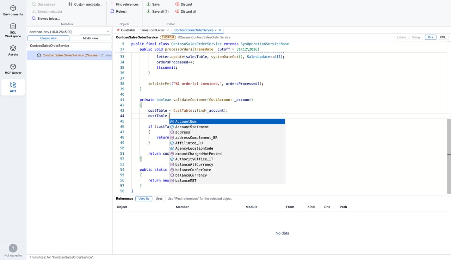
Task: Click the ContosoSalesOrderService search field
Action: point(69,45)
